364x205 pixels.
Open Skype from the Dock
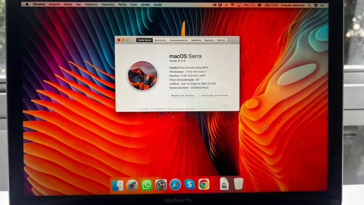point(190,184)
